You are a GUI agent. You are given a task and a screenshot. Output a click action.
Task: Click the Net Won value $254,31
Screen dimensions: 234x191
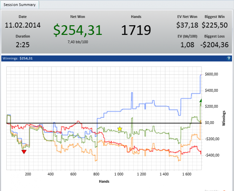[x=78, y=30]
